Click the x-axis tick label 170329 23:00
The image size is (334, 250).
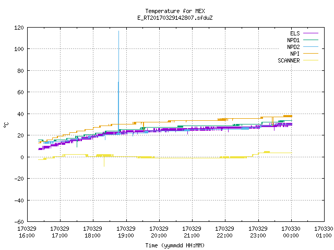pyautogui.click(x=258, y=232)
